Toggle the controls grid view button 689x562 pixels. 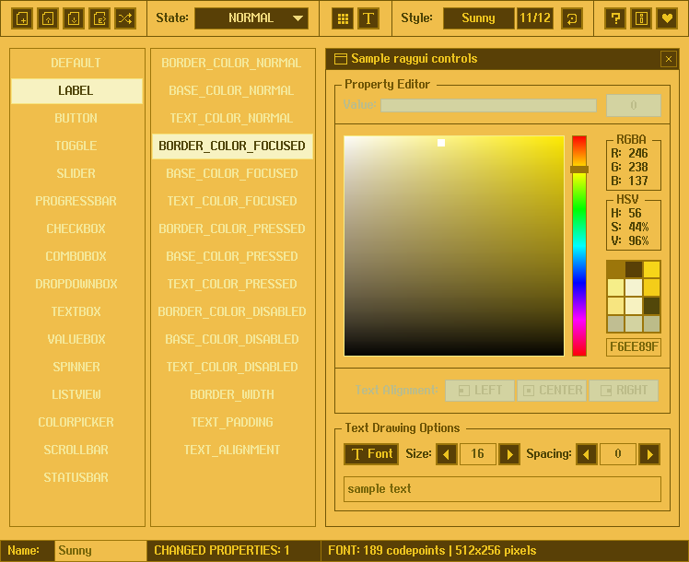(x=342, y=18)
